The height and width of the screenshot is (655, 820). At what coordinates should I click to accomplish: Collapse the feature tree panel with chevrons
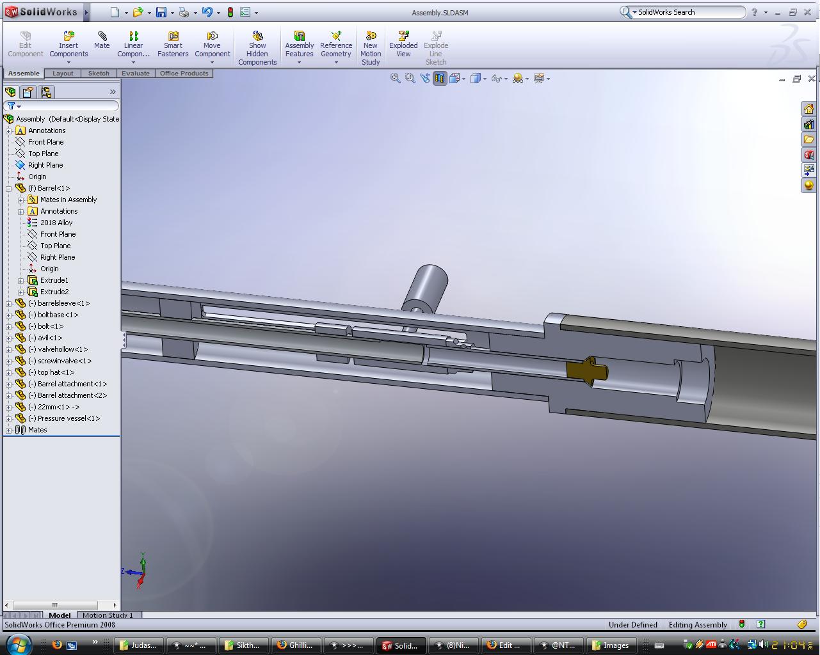(113, 92)
